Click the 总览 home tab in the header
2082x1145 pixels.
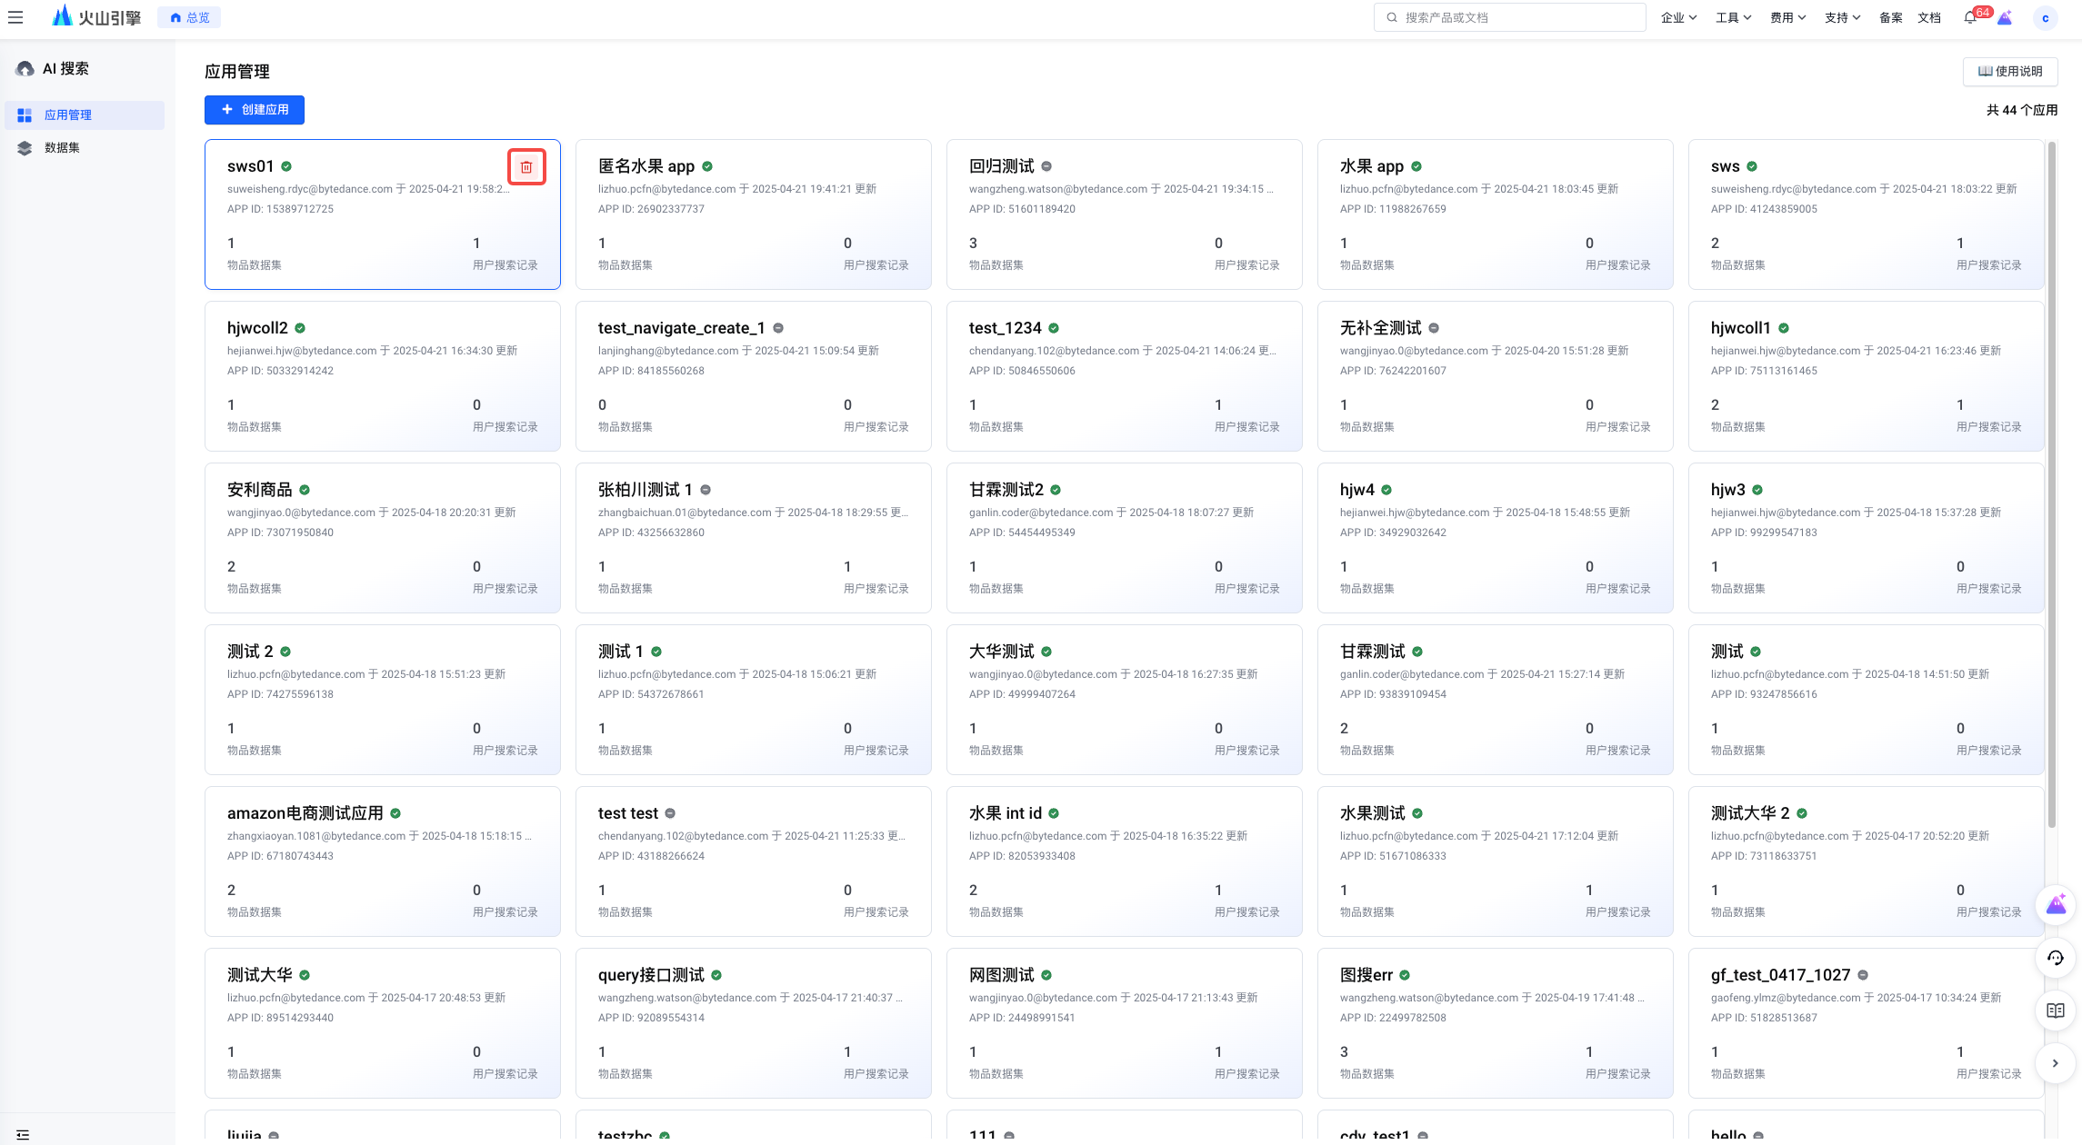[x=190, y=17]
